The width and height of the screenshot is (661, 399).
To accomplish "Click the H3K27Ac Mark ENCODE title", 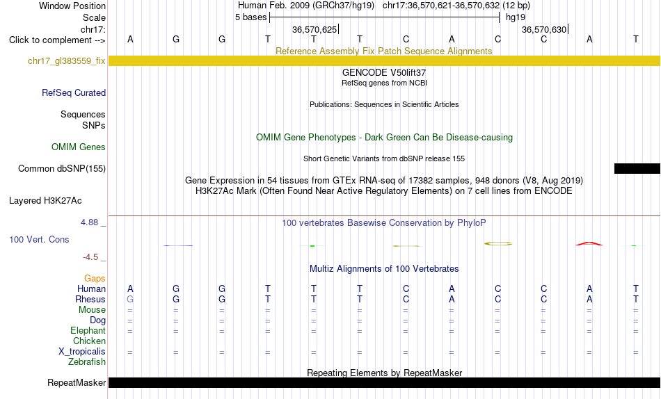I will pyautogui.click(x=384, y=191).
